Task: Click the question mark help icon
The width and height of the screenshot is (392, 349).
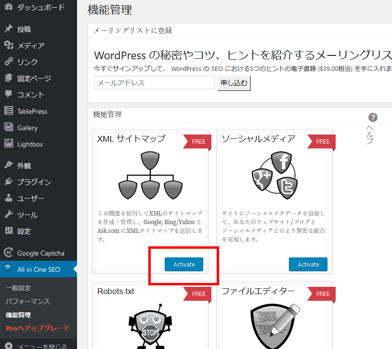Action: tap(373, 117)
